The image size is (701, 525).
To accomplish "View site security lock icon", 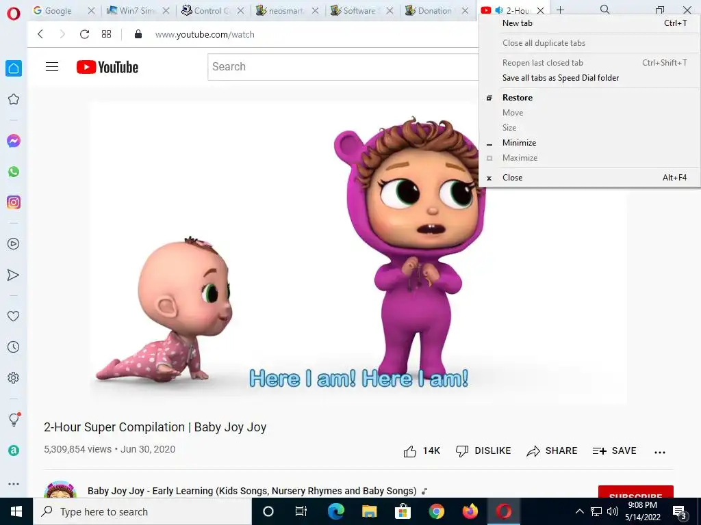I will click(138, 34).
